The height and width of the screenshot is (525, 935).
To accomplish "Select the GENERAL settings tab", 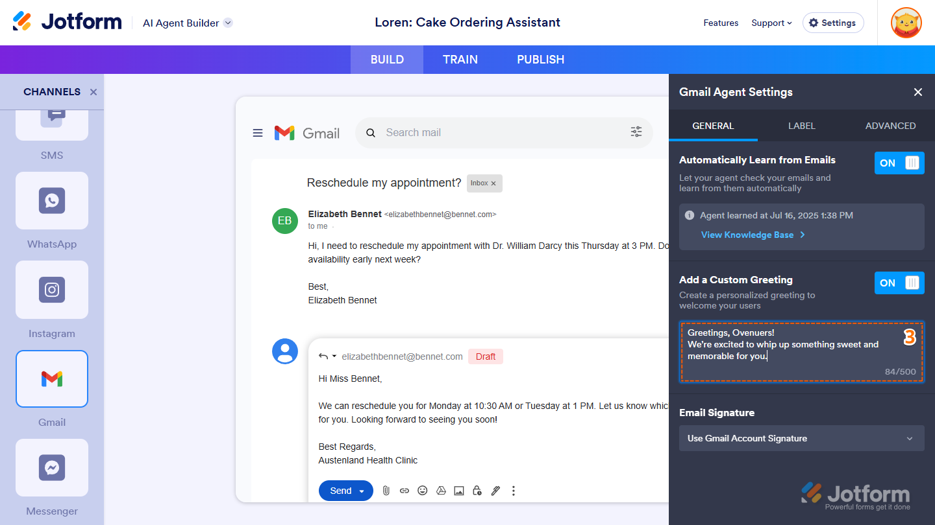I will click(713, 126).
